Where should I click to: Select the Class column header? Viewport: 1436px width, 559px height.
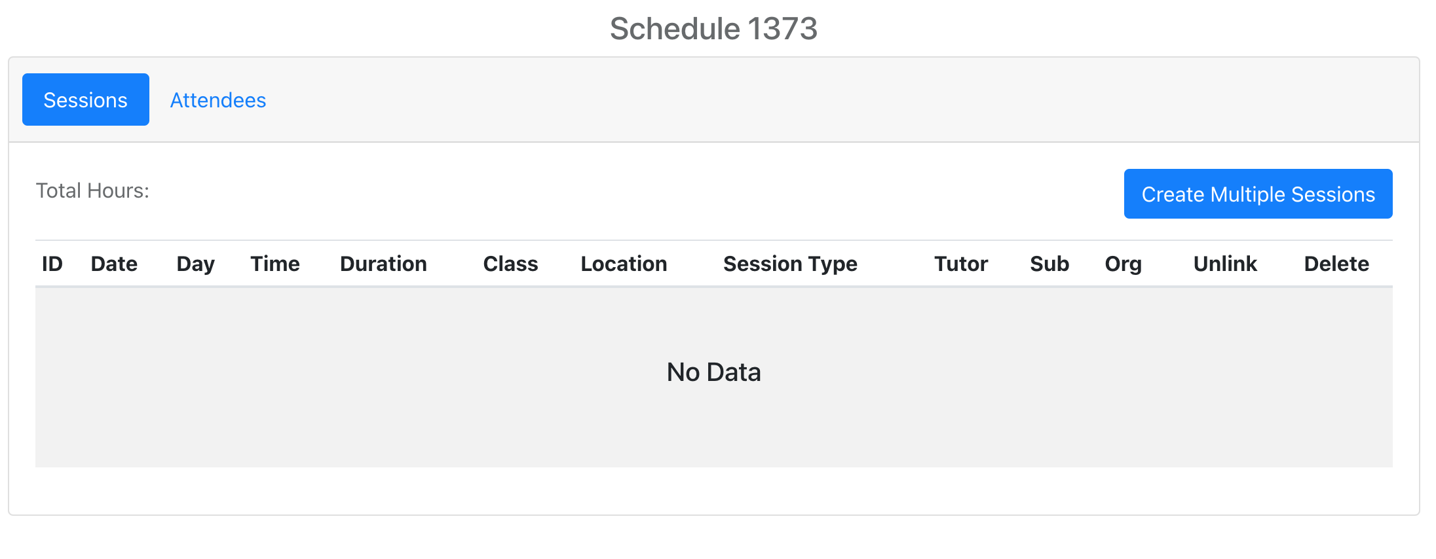tap(510, 264)
